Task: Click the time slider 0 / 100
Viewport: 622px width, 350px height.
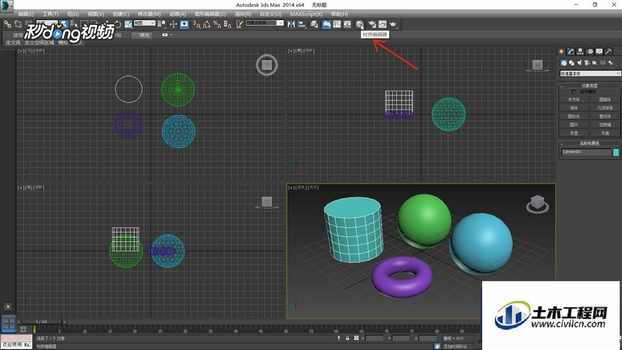Action: 41,322
